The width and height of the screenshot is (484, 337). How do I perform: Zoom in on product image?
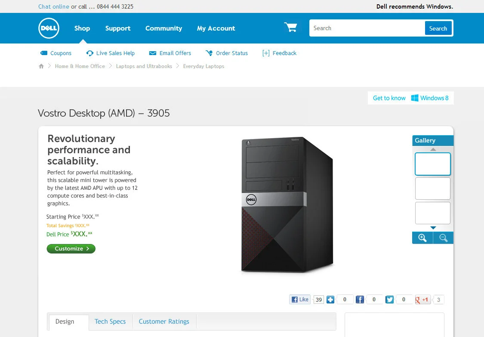422,238
